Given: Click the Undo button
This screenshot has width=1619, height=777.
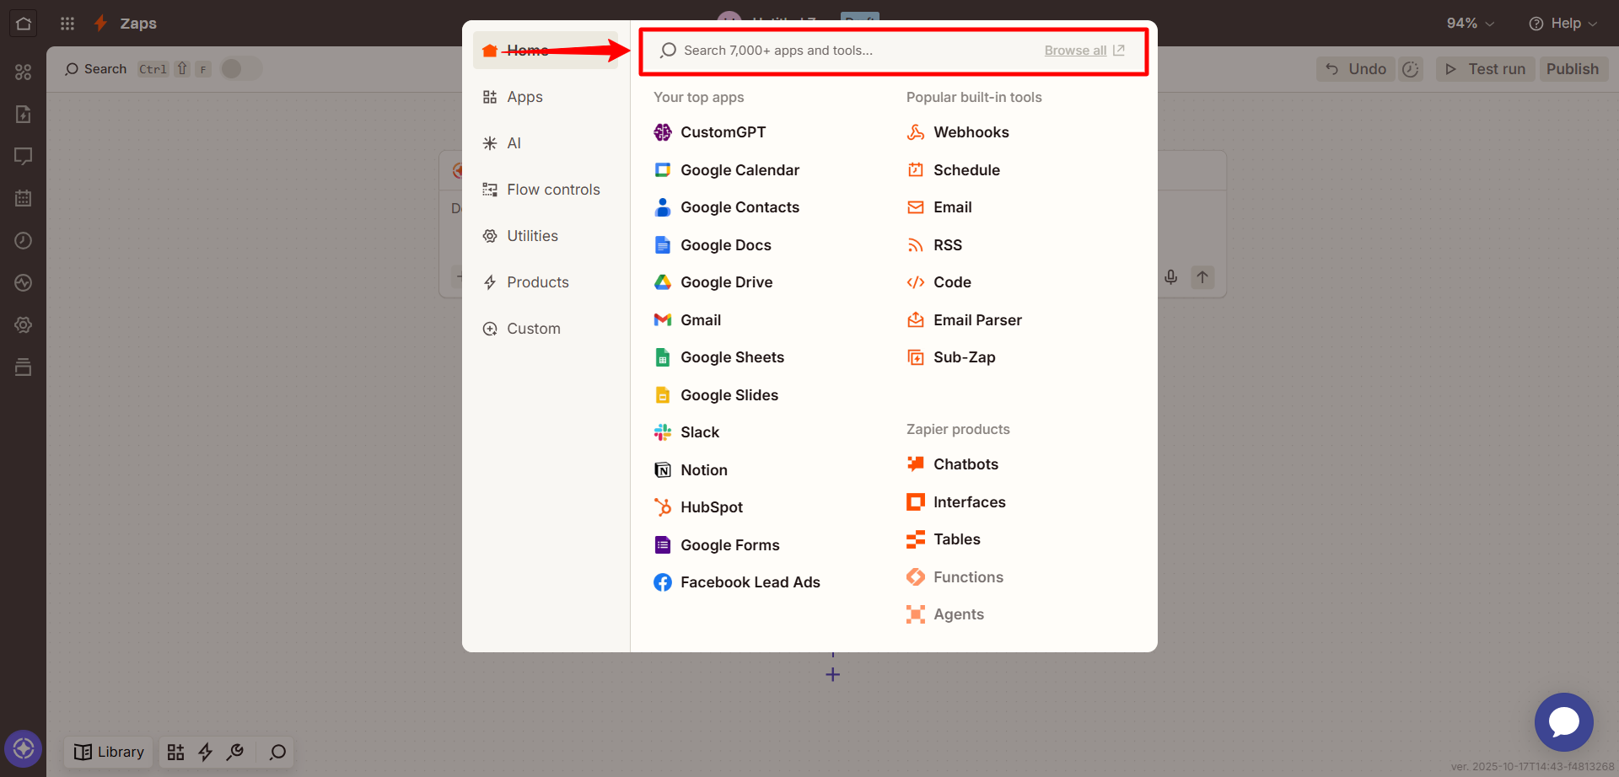Looking at the screenshot, I should click(1356, 69).
